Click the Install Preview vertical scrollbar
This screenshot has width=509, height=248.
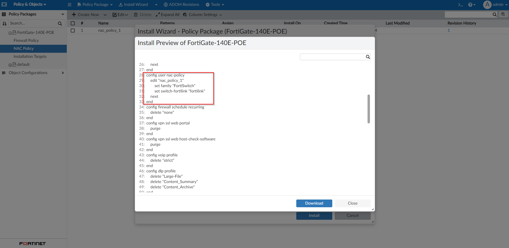point(369,109)
